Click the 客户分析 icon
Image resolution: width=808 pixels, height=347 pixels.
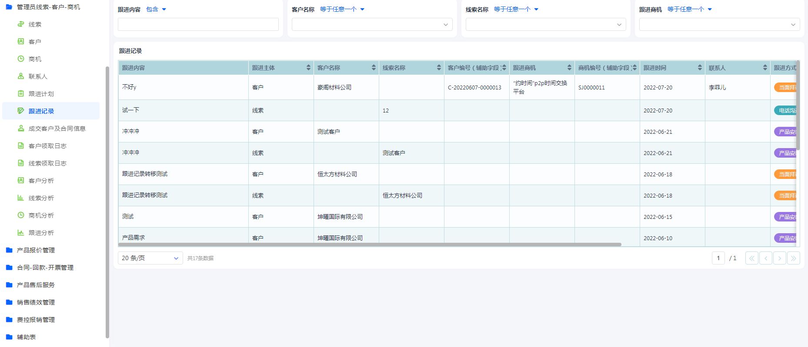pyautogui.click(x=20, y=181)
